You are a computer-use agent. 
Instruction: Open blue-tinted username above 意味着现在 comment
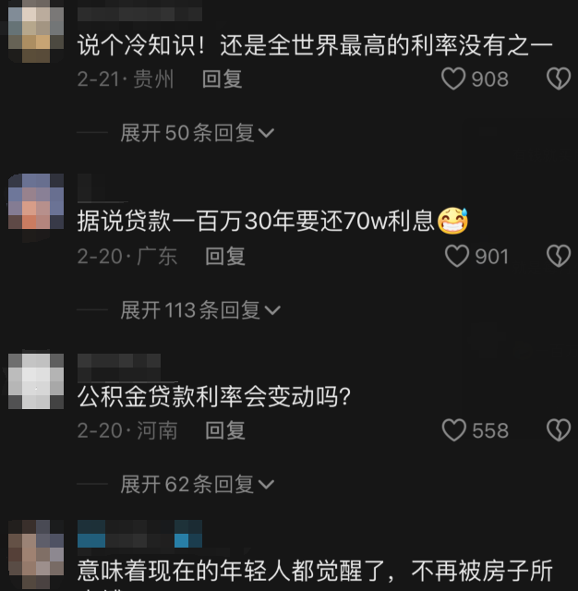[x=139, y=534]
